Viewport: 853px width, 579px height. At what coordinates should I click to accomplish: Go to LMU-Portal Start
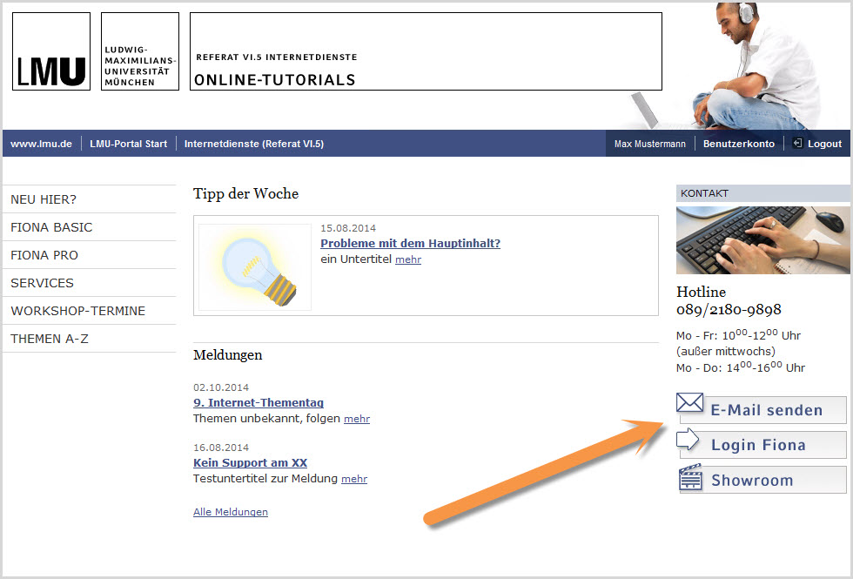129,144
